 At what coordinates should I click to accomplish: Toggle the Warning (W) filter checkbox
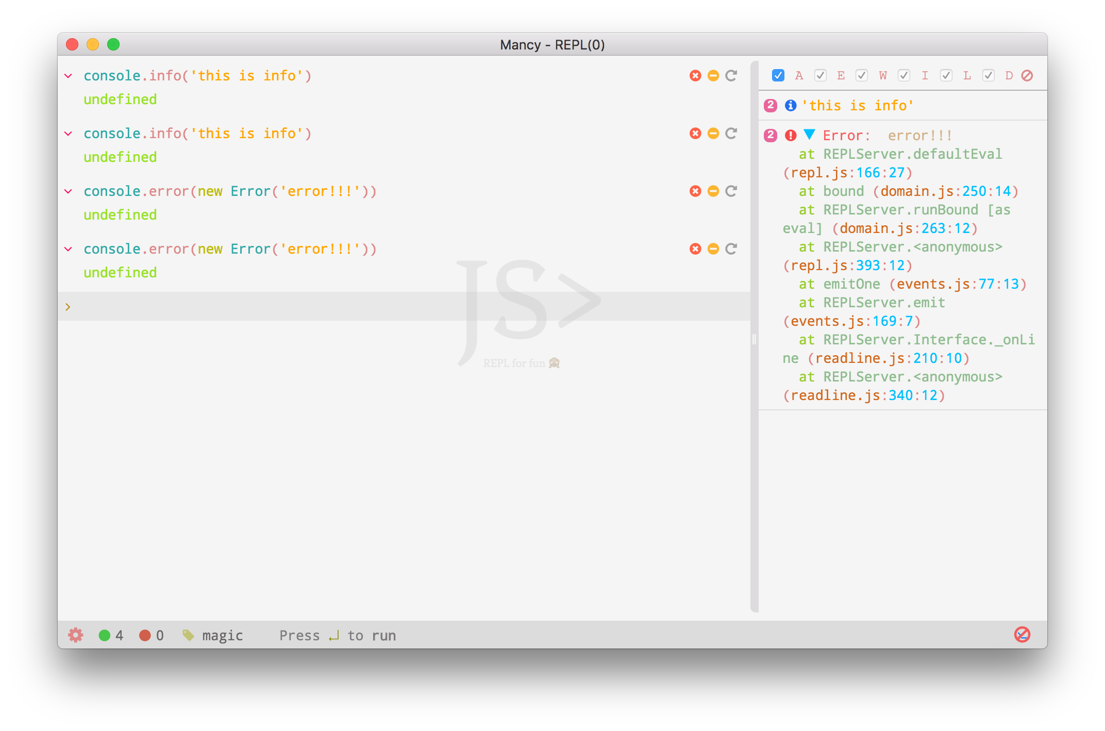click(x=862, y=76)
